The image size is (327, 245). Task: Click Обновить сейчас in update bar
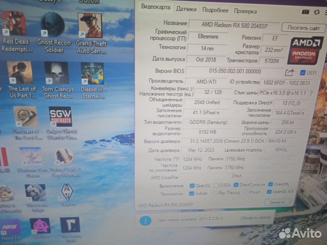[255, 218]
